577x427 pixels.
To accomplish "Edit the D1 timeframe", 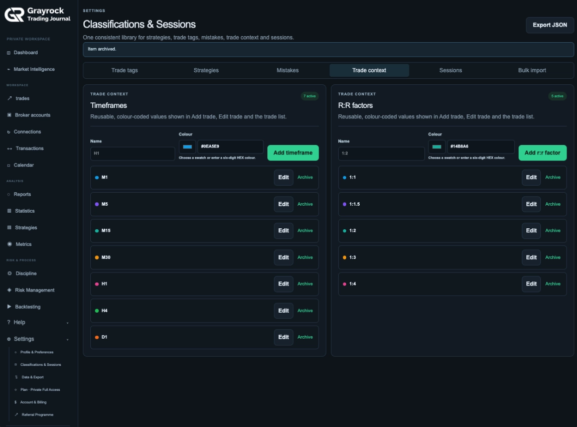I will tap(283, 337).
